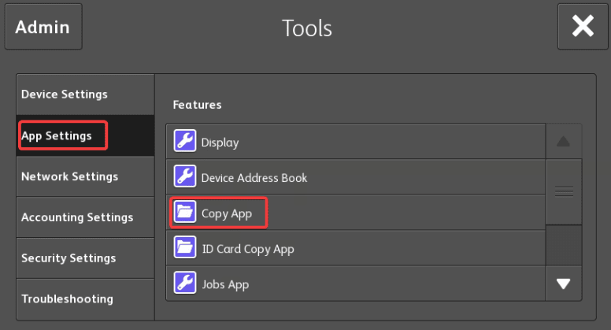Open the ID Card Copy App label

[247, 249]
